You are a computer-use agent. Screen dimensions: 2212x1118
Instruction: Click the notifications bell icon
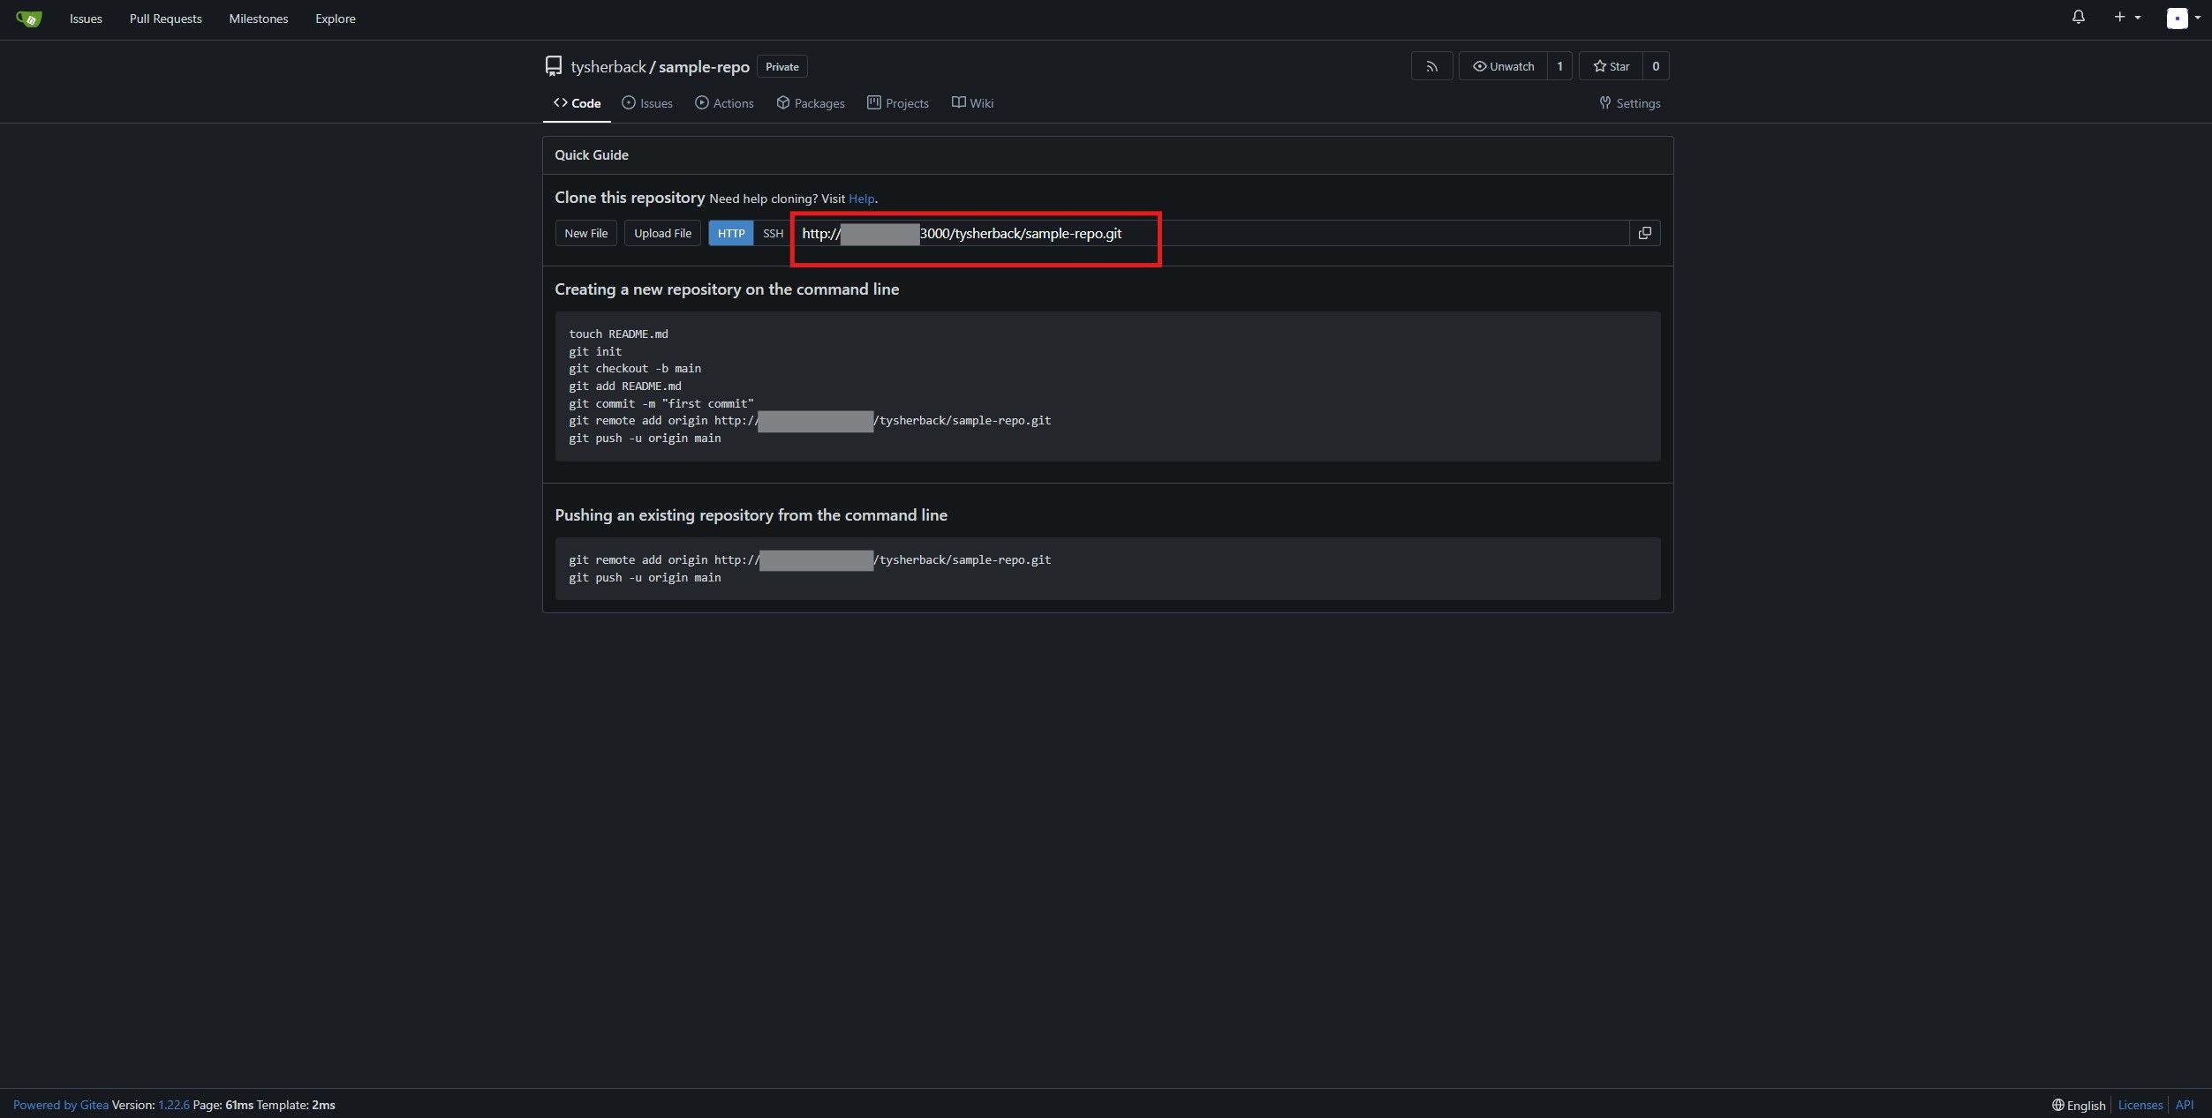coord(2078,19)
